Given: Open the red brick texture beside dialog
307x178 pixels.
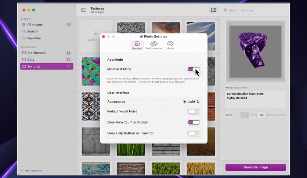Looking at the screenshot, I should [x=211, y=106].
